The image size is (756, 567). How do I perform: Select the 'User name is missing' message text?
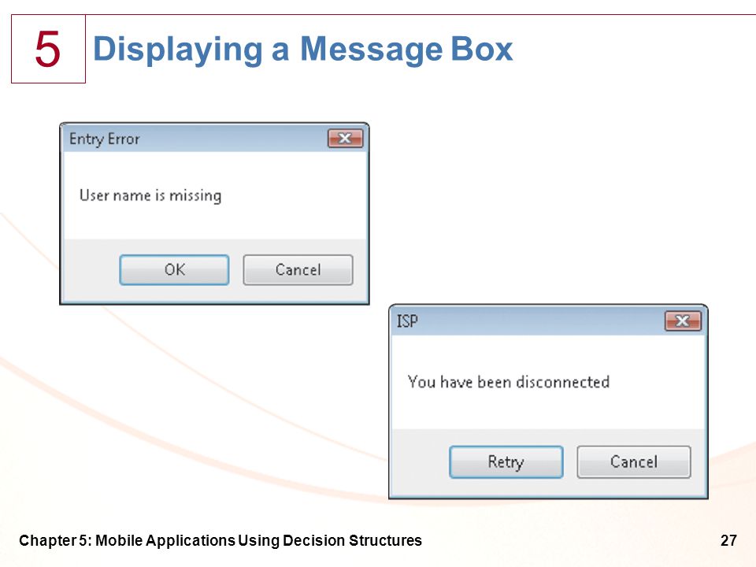(x=150, y=195)
